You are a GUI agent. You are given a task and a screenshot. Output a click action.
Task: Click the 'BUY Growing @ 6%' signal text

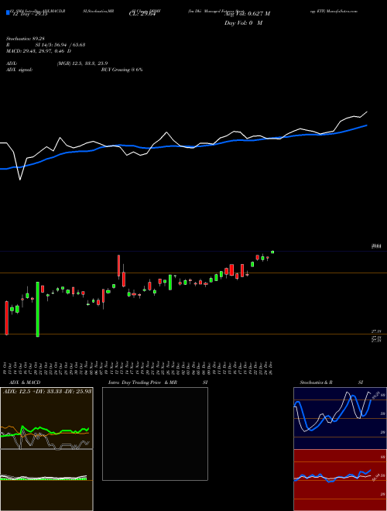point(122,70)
